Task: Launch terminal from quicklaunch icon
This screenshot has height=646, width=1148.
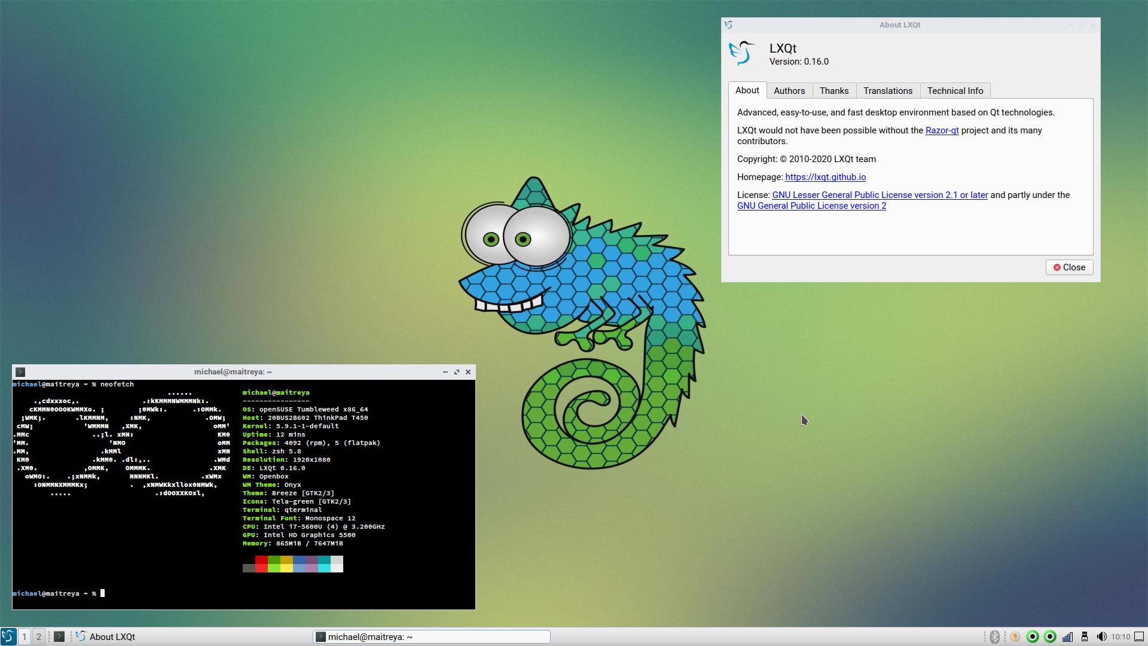Action: [x=59, y=636]
